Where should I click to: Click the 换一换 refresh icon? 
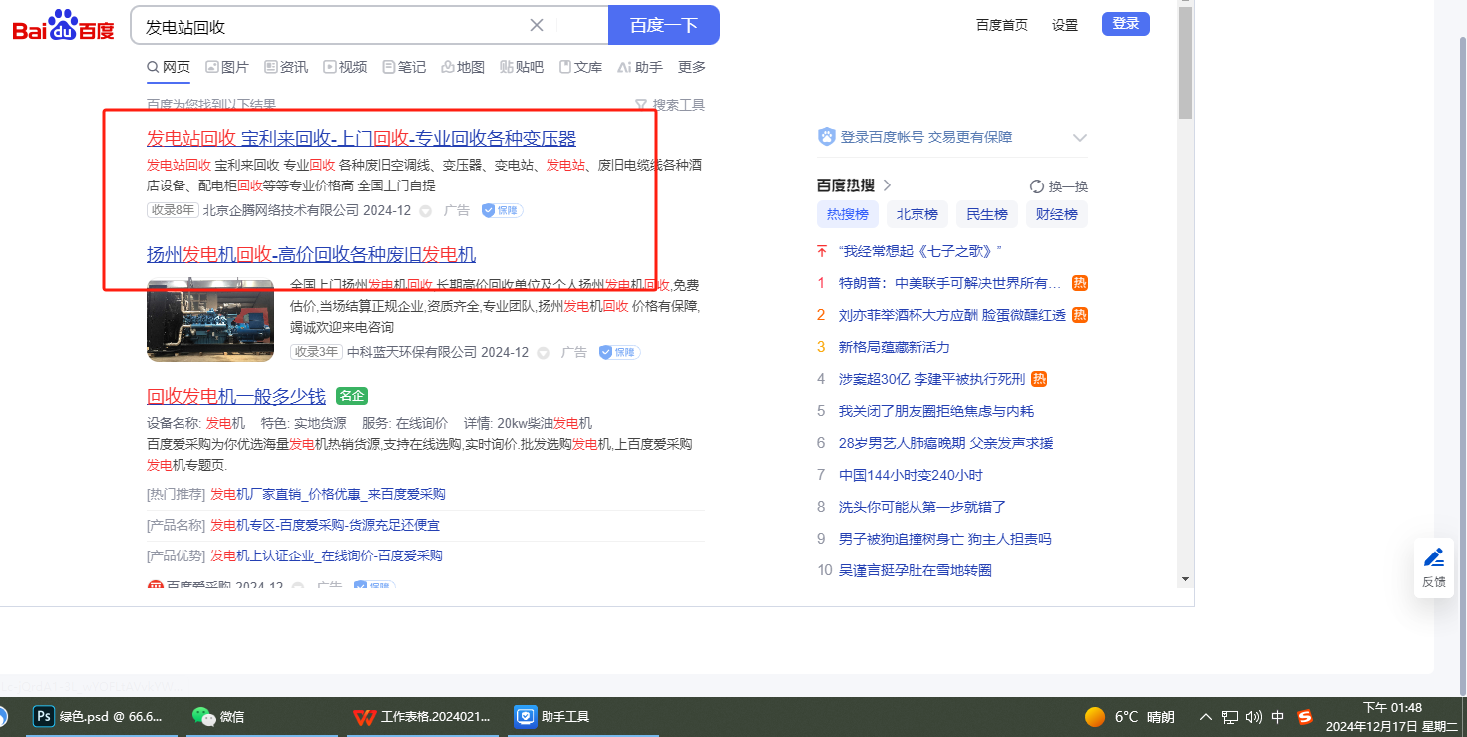(x=1037, y=186)
